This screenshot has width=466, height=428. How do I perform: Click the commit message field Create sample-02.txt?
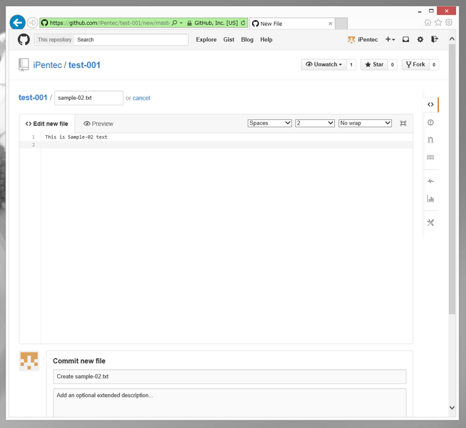tap(230, 377)
